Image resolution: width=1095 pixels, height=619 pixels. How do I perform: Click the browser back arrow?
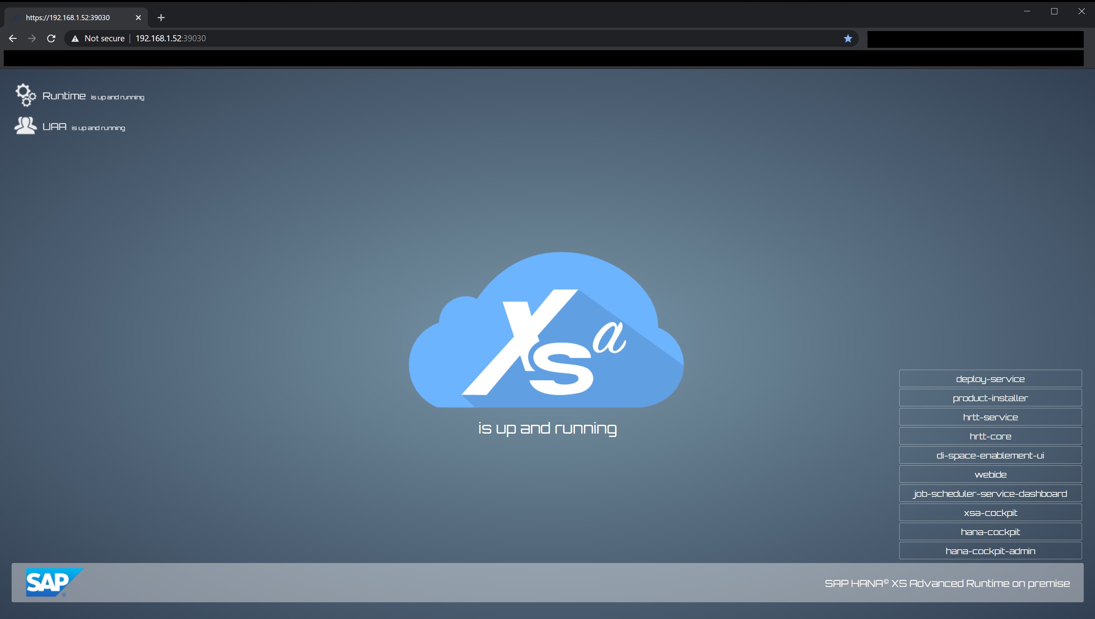click(13, 38)
